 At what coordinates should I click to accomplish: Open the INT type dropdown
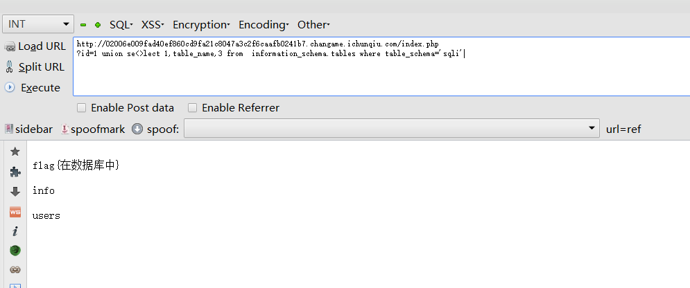38,24
